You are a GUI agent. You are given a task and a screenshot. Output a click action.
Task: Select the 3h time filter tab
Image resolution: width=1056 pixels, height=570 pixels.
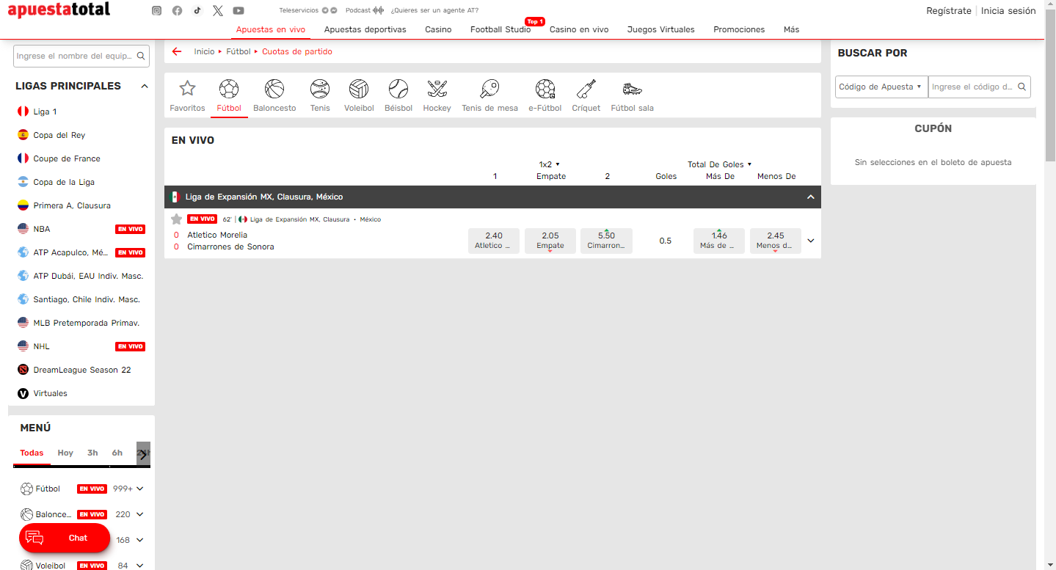pyautogui.click(x=92, y=453)
